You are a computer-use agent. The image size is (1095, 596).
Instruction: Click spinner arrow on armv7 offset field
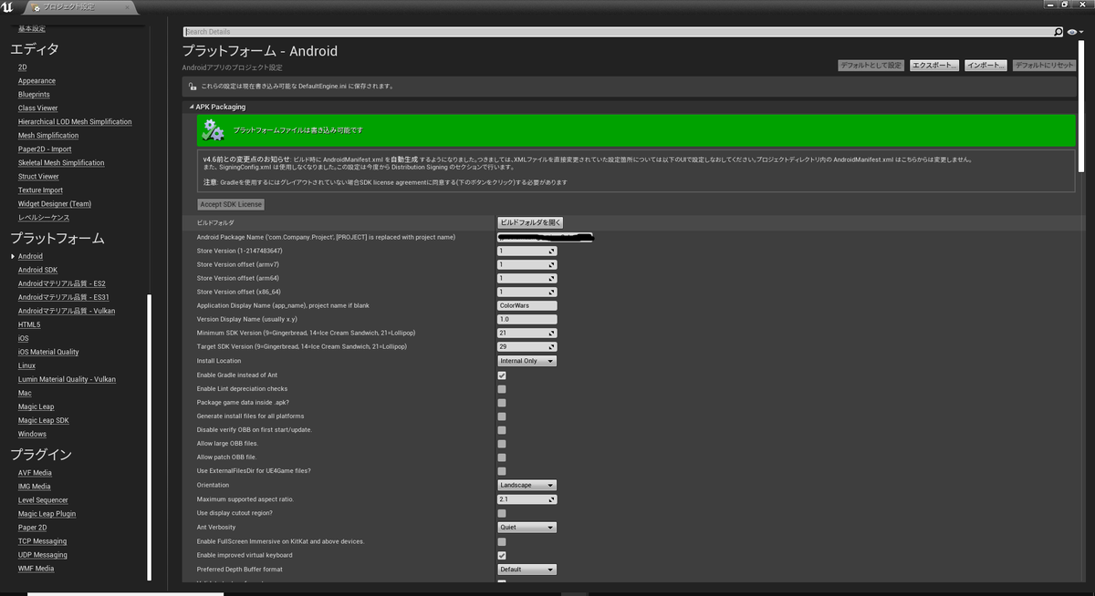point(551,264)
